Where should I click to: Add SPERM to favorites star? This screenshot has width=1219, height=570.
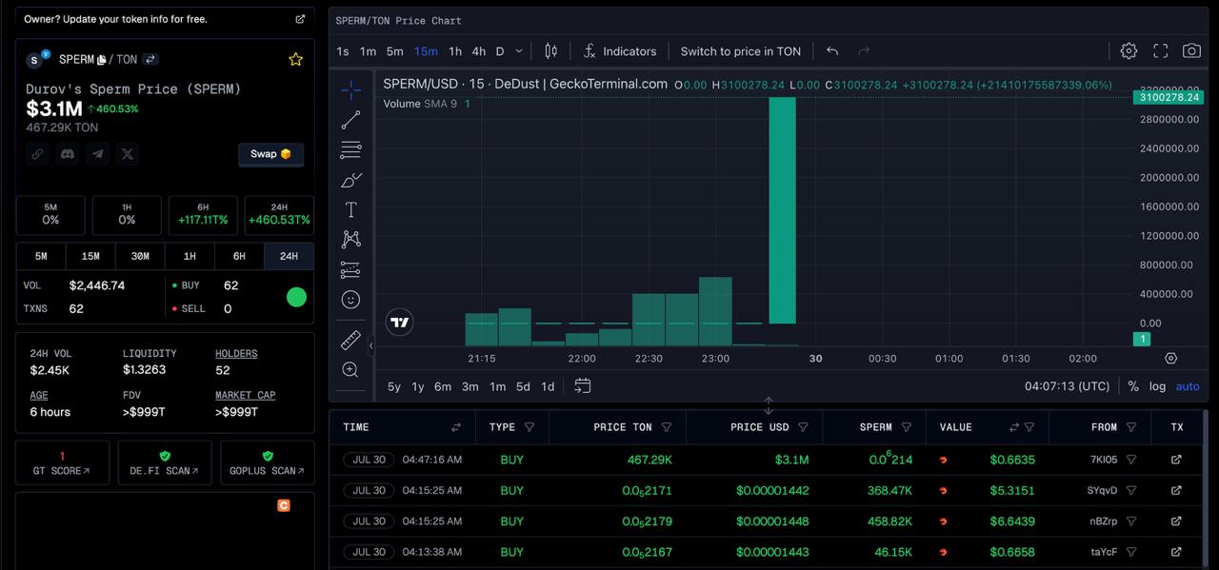295,60
